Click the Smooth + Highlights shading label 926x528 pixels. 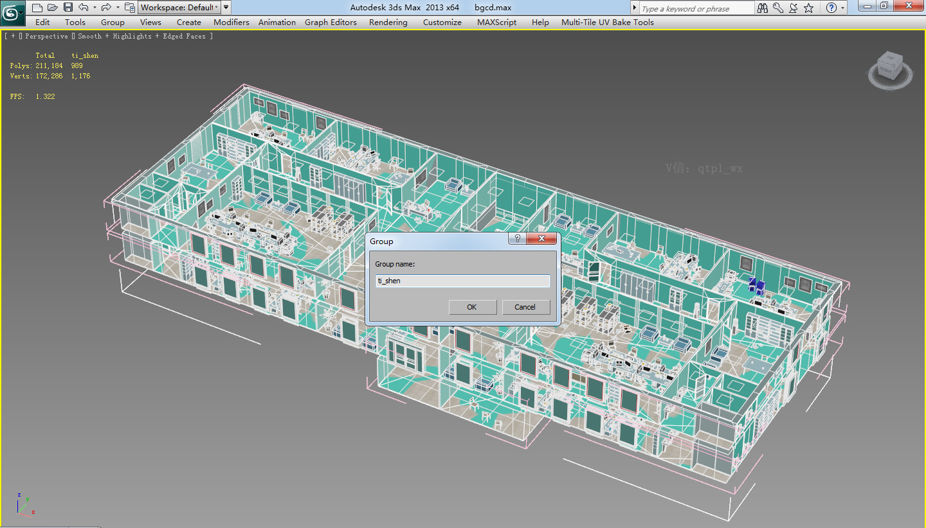(114, 37)
